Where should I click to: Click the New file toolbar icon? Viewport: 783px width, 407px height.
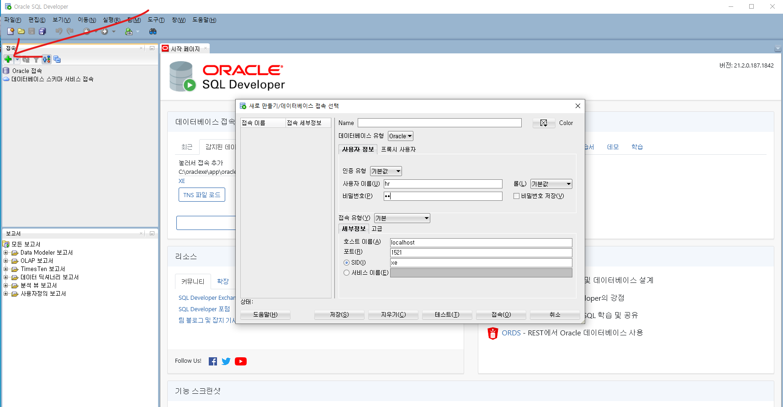11,31
